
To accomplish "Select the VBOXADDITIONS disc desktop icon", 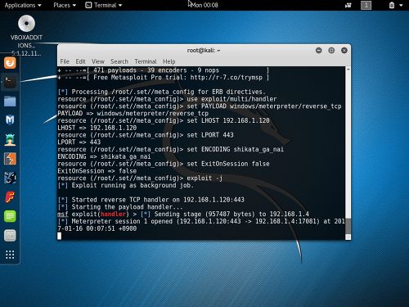I will coord(26,35).
